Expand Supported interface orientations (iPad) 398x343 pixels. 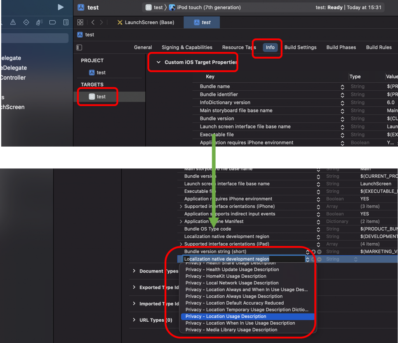[x=181, y=244]
